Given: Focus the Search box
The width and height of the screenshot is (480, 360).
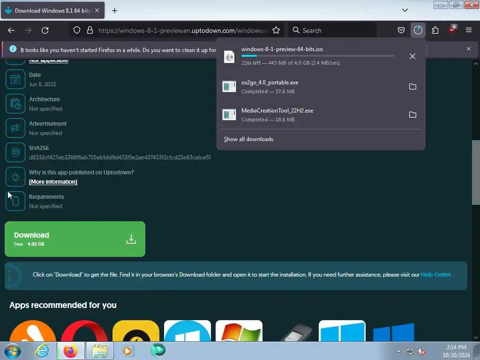Looking at the screenshot, I should tap(332, 30).
